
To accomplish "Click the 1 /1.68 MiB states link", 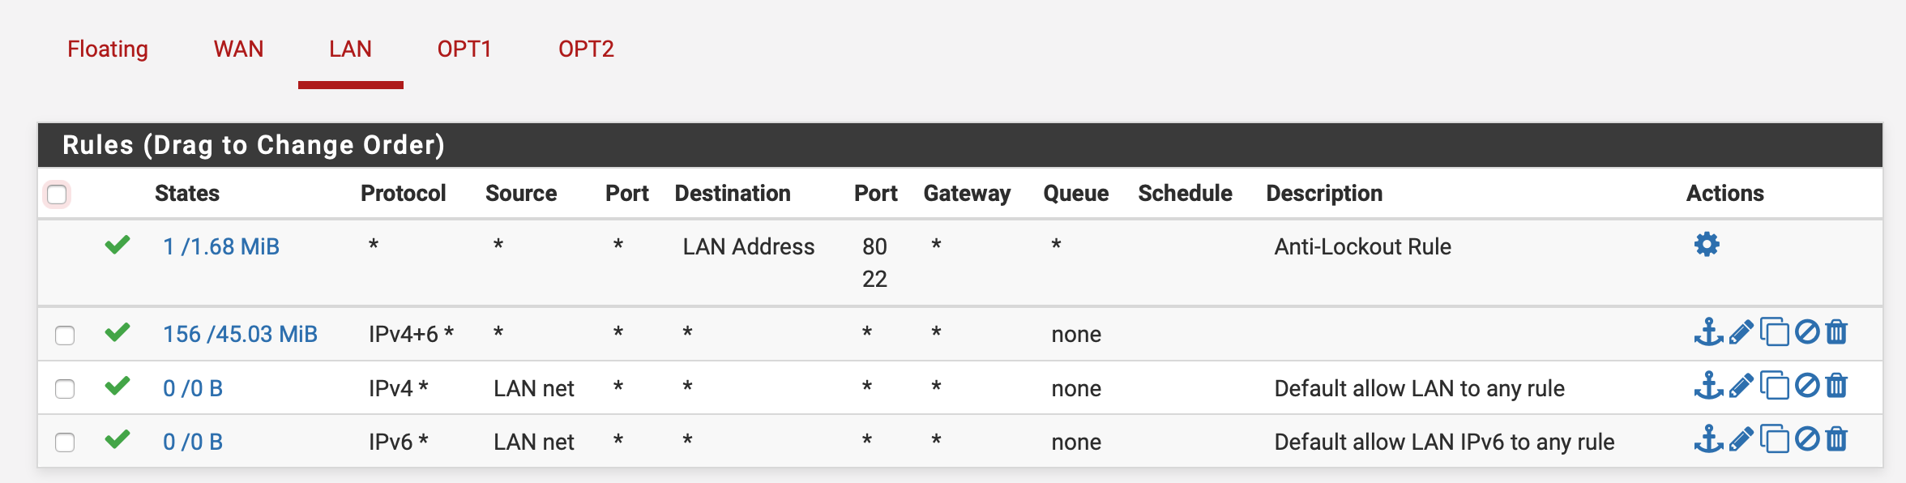I will click(x=221, y=246).
